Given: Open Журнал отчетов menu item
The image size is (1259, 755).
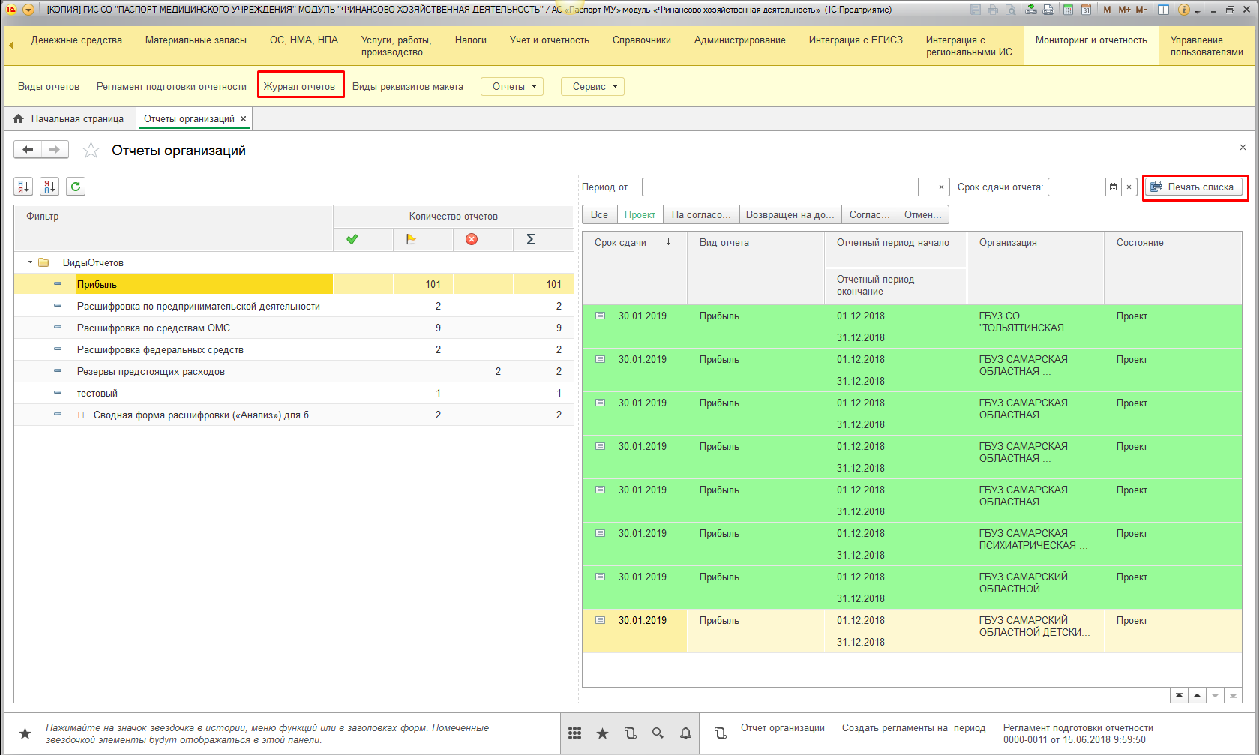Looking at the screenshot, I should coord(300,87).
